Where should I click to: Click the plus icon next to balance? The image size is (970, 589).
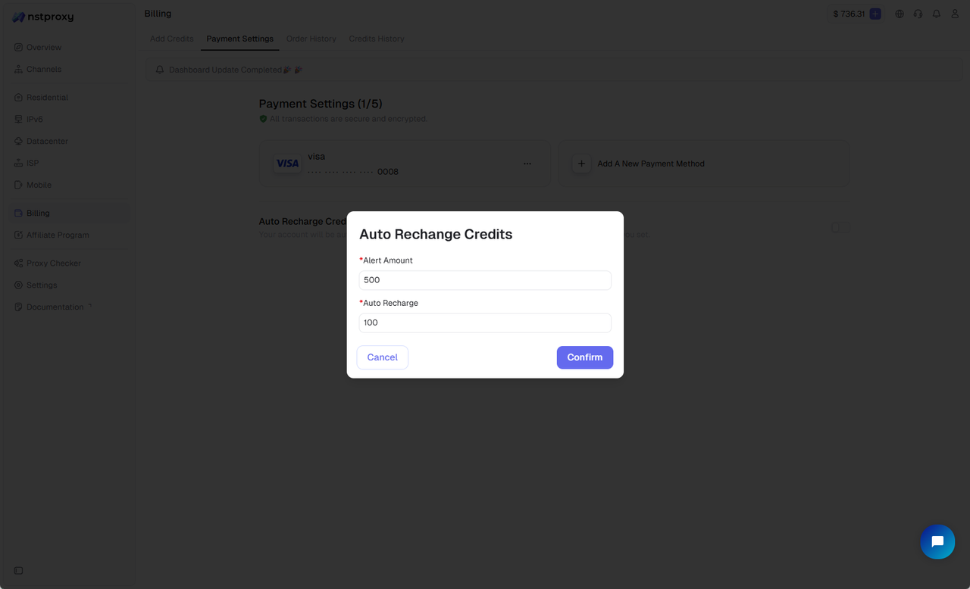click(x=876, y=14)
